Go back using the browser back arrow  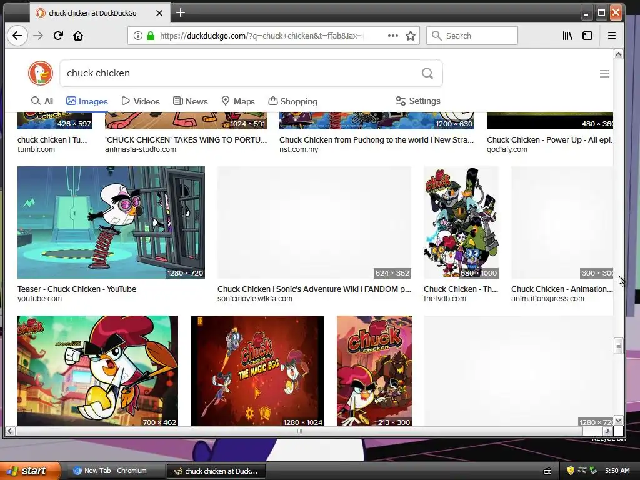(x=17, y=36)
